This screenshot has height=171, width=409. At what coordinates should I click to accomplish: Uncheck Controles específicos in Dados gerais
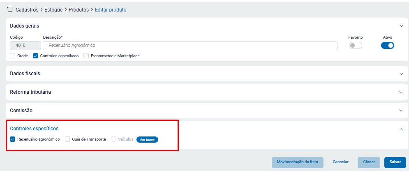point(36,56)
